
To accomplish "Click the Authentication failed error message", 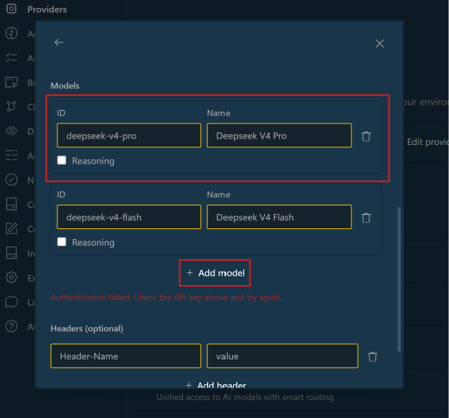I will [166, 297].
